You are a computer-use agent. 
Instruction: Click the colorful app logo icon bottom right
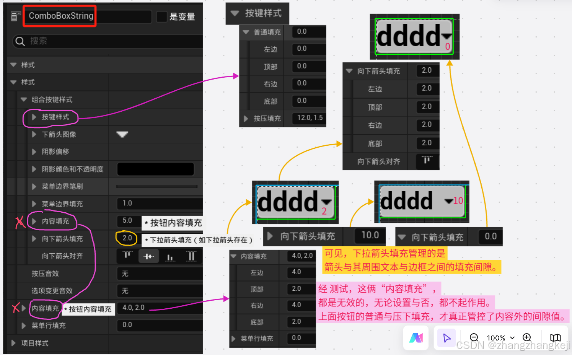tap(416, 338)
